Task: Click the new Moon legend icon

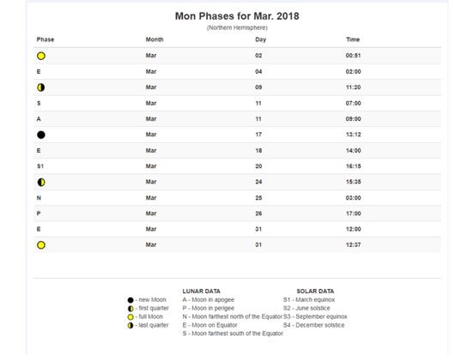Action: click(x=131, y=300)
